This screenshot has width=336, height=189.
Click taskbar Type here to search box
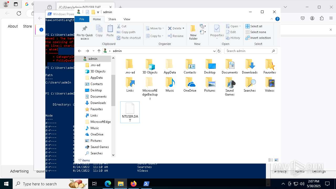(x=50, y=184)
